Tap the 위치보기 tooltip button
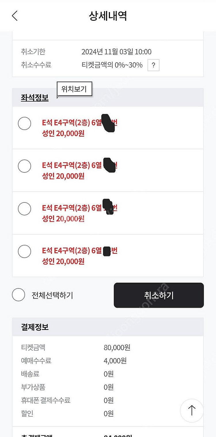216x437 pixels. [74, 89]
